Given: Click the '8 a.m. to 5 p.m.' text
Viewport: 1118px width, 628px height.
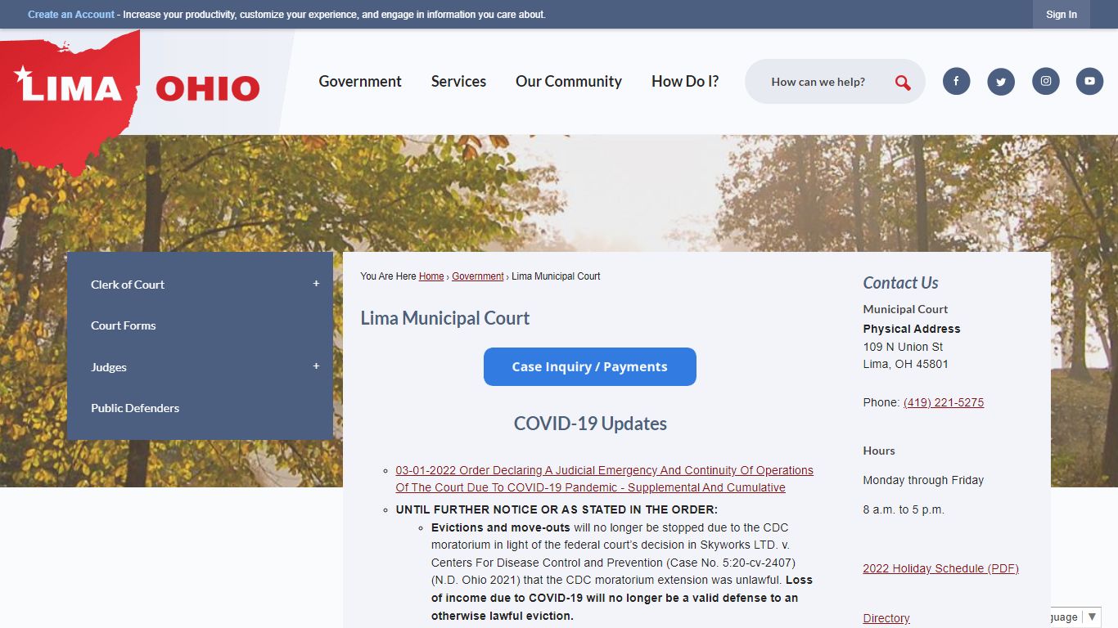Looking at the screenshot, I should 904,509.
